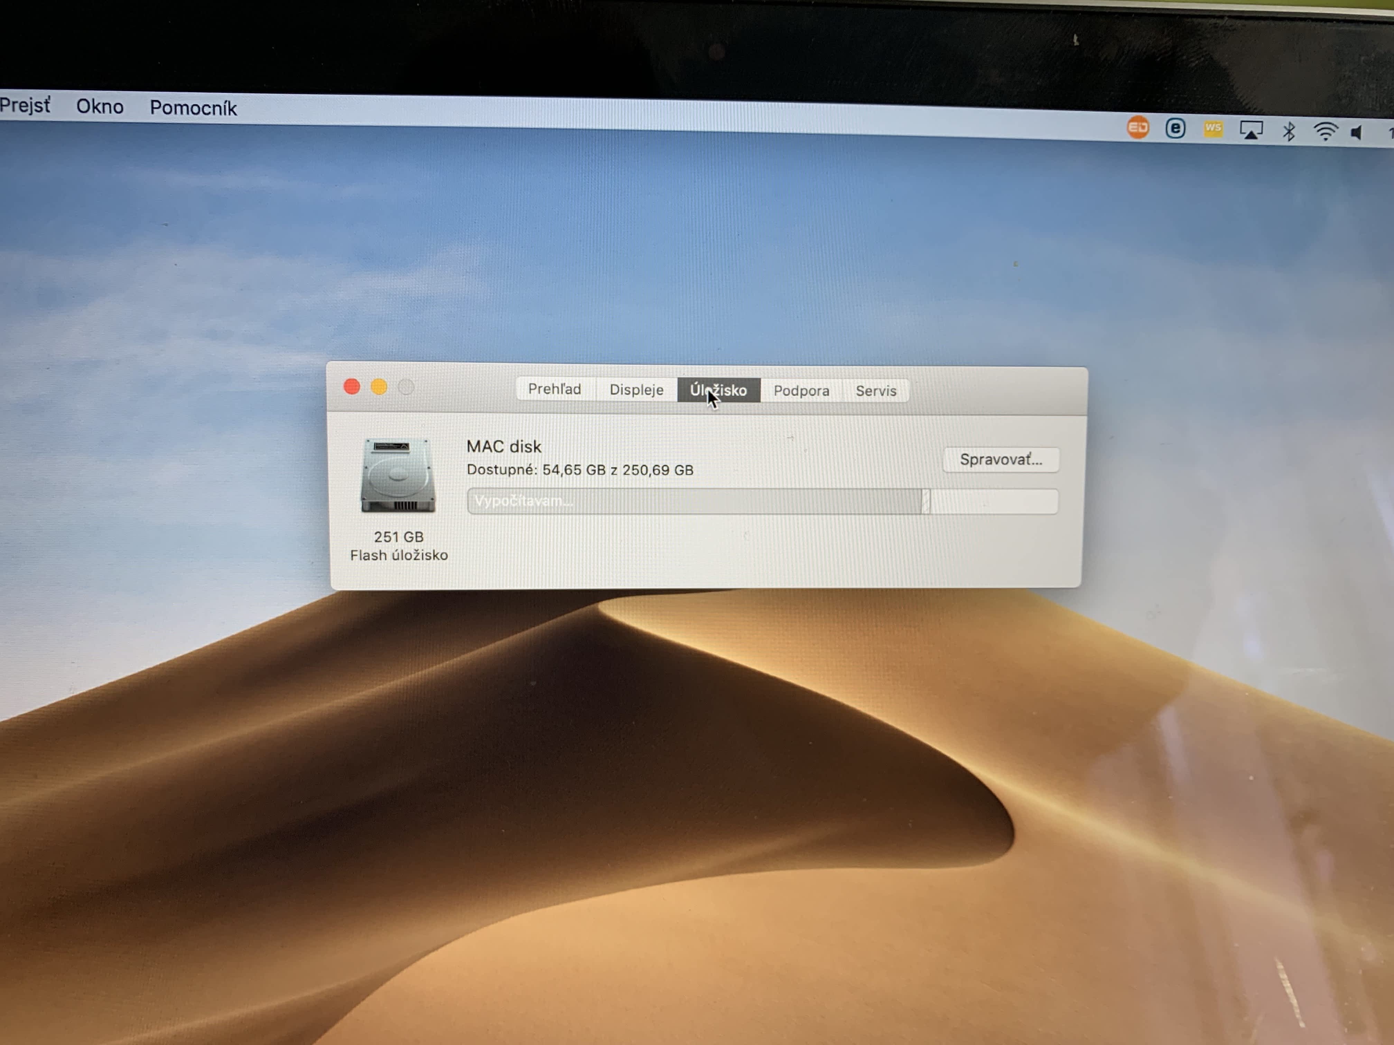
Task: Minimize window with yellow button
Action: point(379,387)
